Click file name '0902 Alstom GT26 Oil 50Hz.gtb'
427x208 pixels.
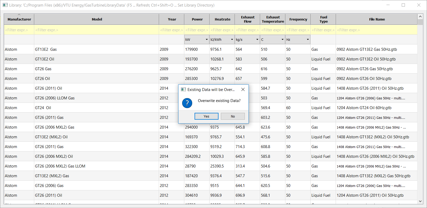pyautogui.click(x=364, y=79)
